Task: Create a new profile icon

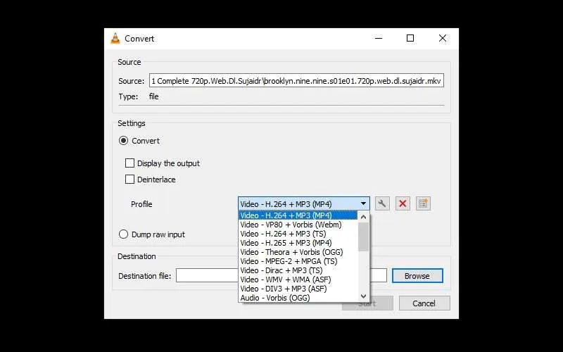Action: coord(424,203)
